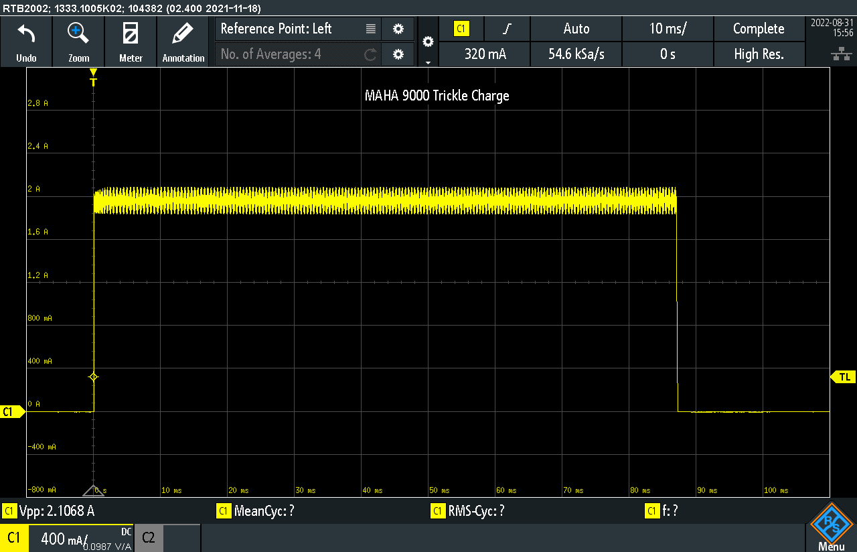857x552 pixels.
Task: Click the rising edge trigger slope icon
Action: click(507, 29)
